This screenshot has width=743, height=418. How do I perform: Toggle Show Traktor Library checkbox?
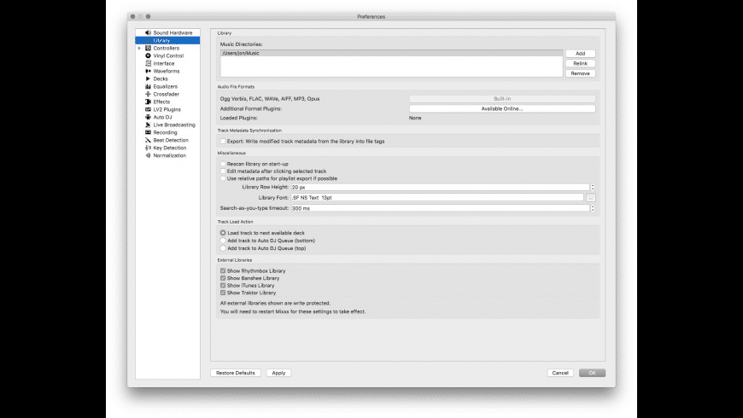(x=223, y=293)
